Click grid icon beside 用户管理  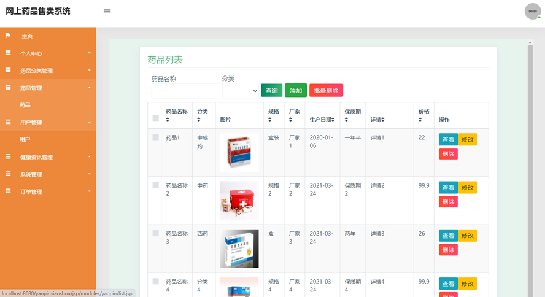point(8,122)
